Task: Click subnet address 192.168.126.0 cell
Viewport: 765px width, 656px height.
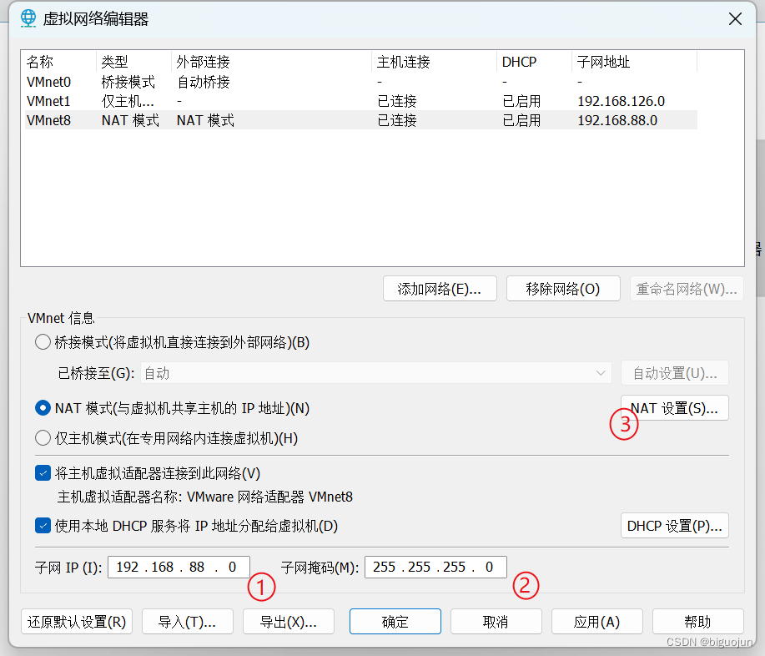Action: point(621,101)
